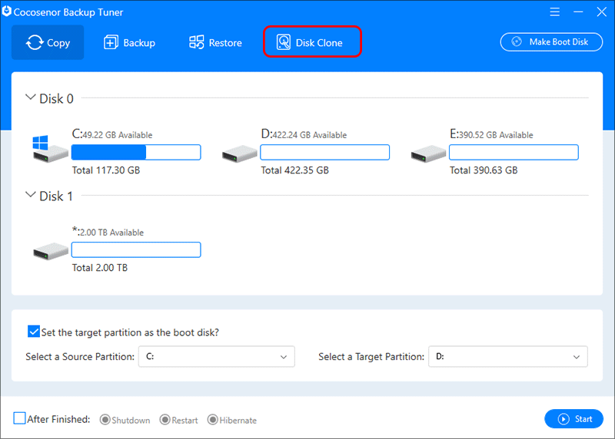Click the C: drive usage bar

[x=136, y=152]
